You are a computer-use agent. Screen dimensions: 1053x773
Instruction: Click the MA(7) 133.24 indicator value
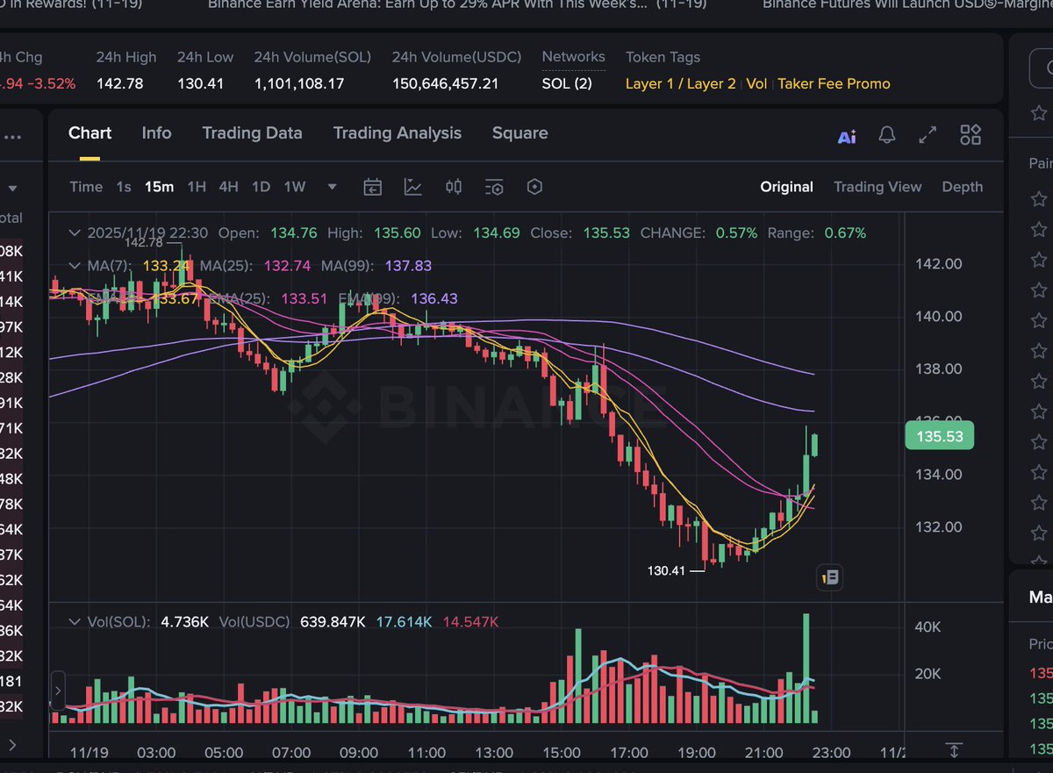[x=167, y=266]
